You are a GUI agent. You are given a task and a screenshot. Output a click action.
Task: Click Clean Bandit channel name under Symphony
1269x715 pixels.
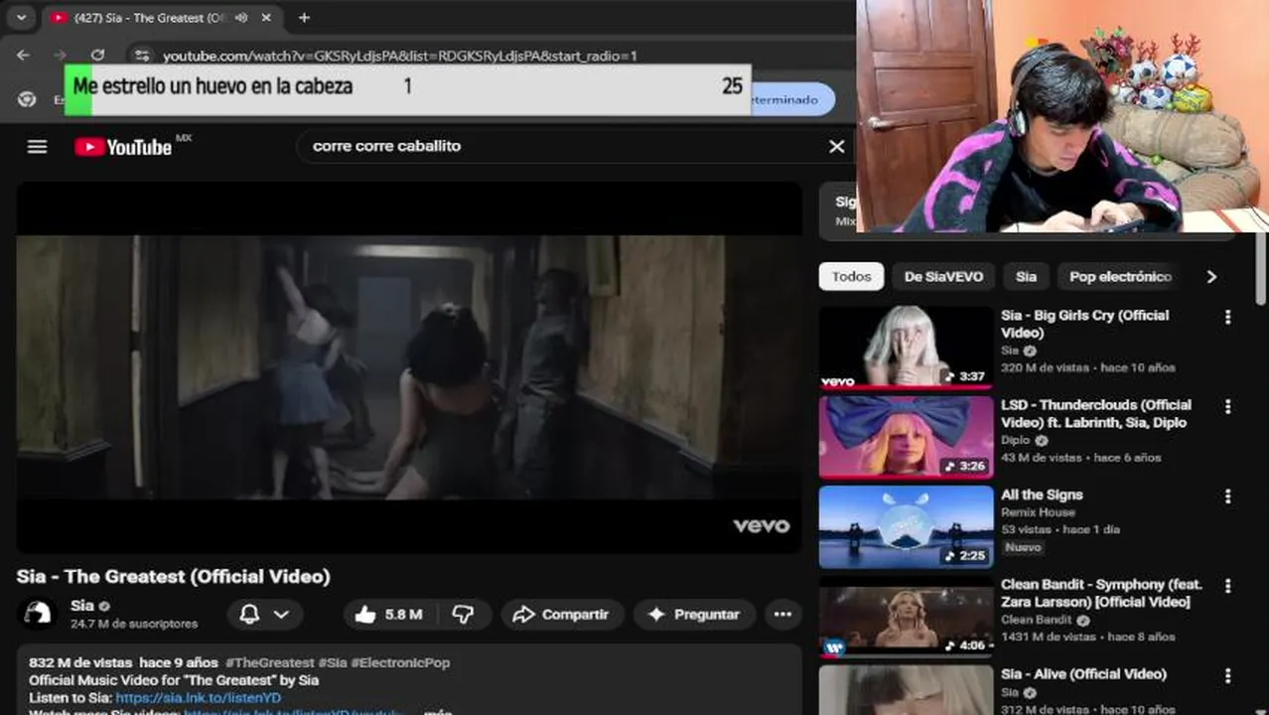tap(1037, 620)
